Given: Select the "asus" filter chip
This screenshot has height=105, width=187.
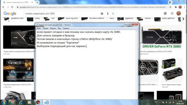Looking at the screenshot, I should click(112, 18).
